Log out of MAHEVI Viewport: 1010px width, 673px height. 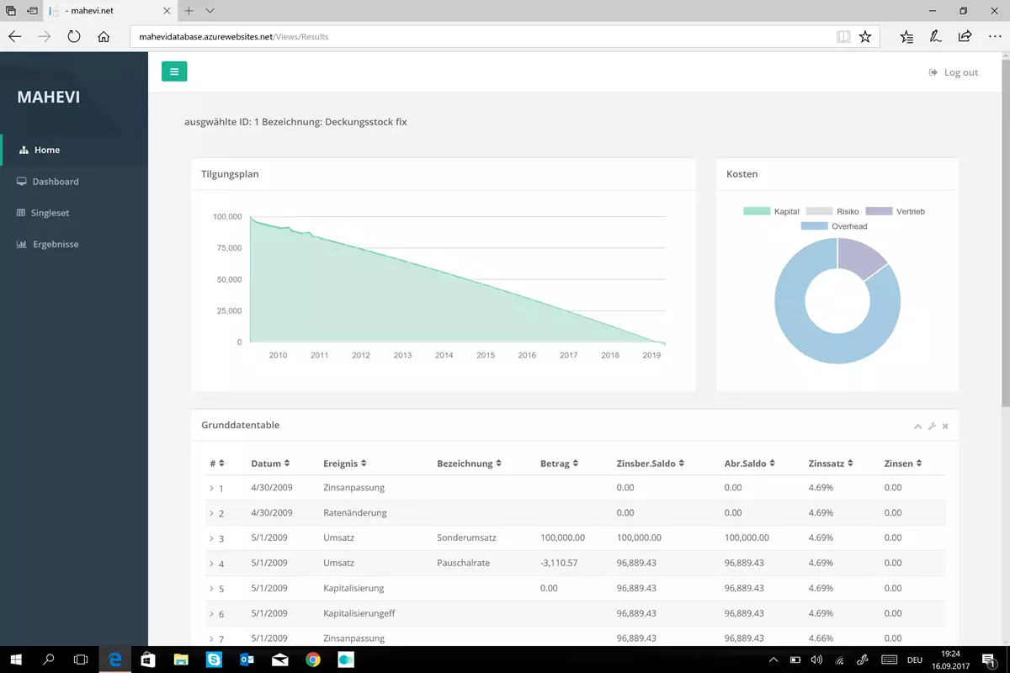[x=954, y=72]
